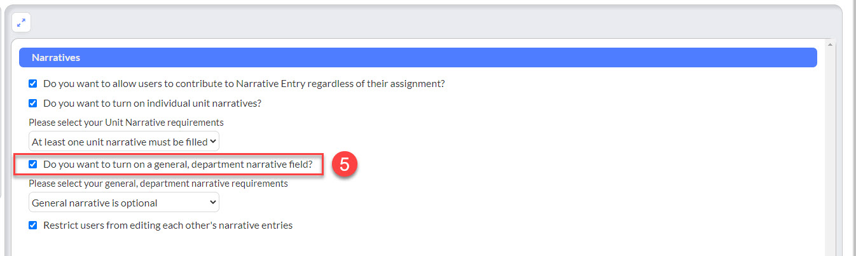The image size is (856, 256).
Task: Click 'Please select your Unit Narrative requirements' caption
Action: click(x=126, y=122)
